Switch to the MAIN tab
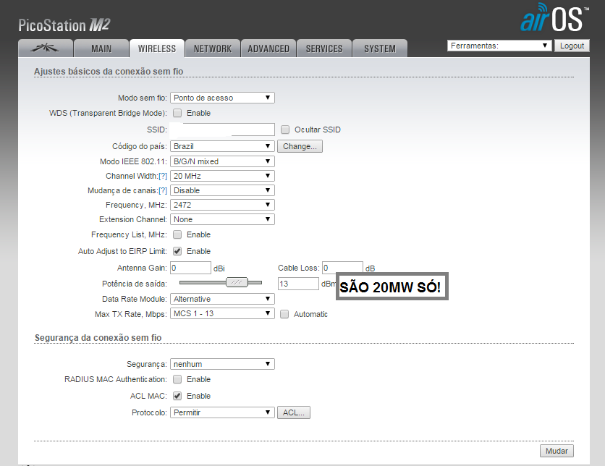The height and width of the screenshot is (466, 605). pyautogui.click(x=101, y=48)
